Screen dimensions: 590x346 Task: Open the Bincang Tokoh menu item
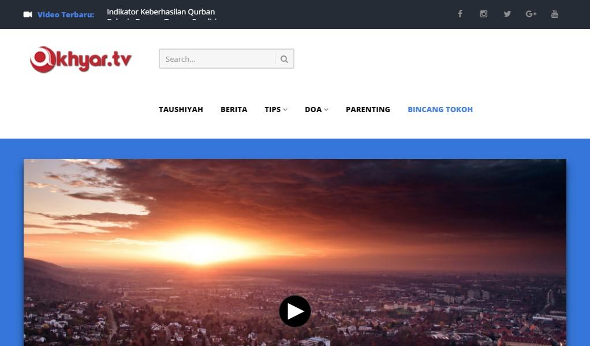click(x=440, y=110)
